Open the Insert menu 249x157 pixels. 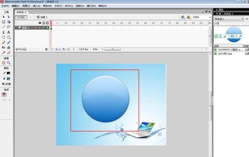tap(37, 6)
